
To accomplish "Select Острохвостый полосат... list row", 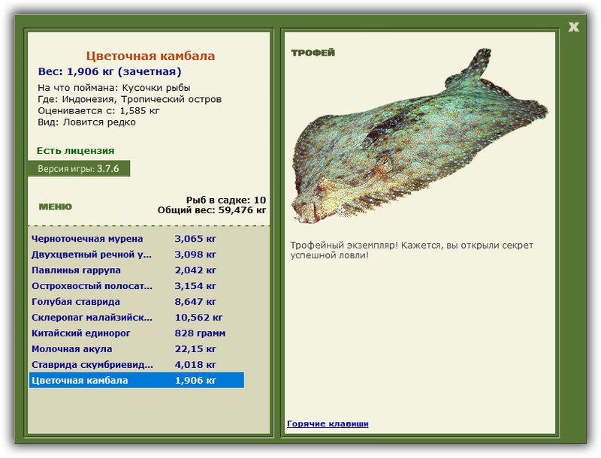I will coord(137,285).
